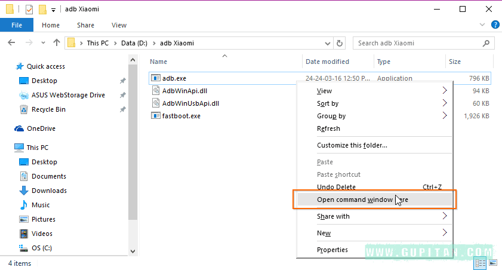The image size is (502, 270).
Task: Switch to the View ribbon tab
Action: 119,25
